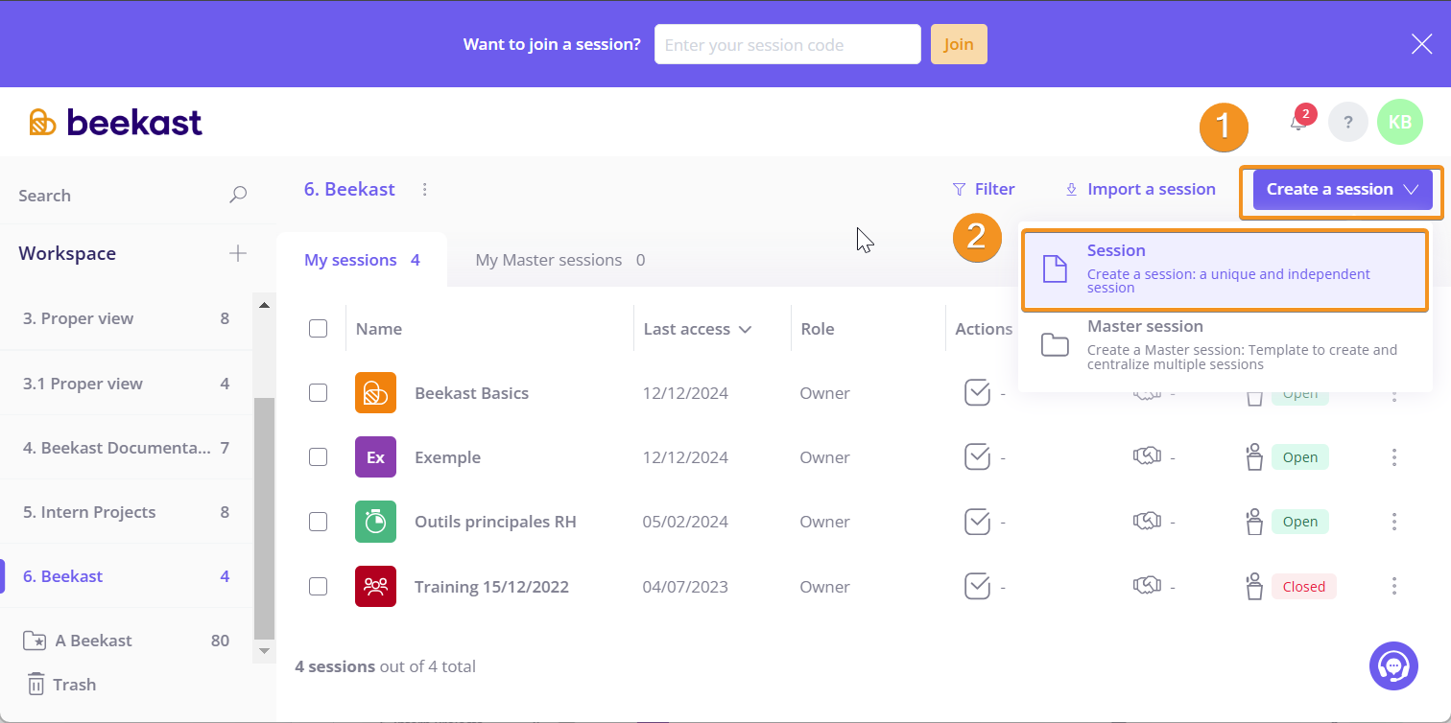Open the Filter options
This screenshot has width=1451, height=723.
pyautogui.click(x=983, y=189)
